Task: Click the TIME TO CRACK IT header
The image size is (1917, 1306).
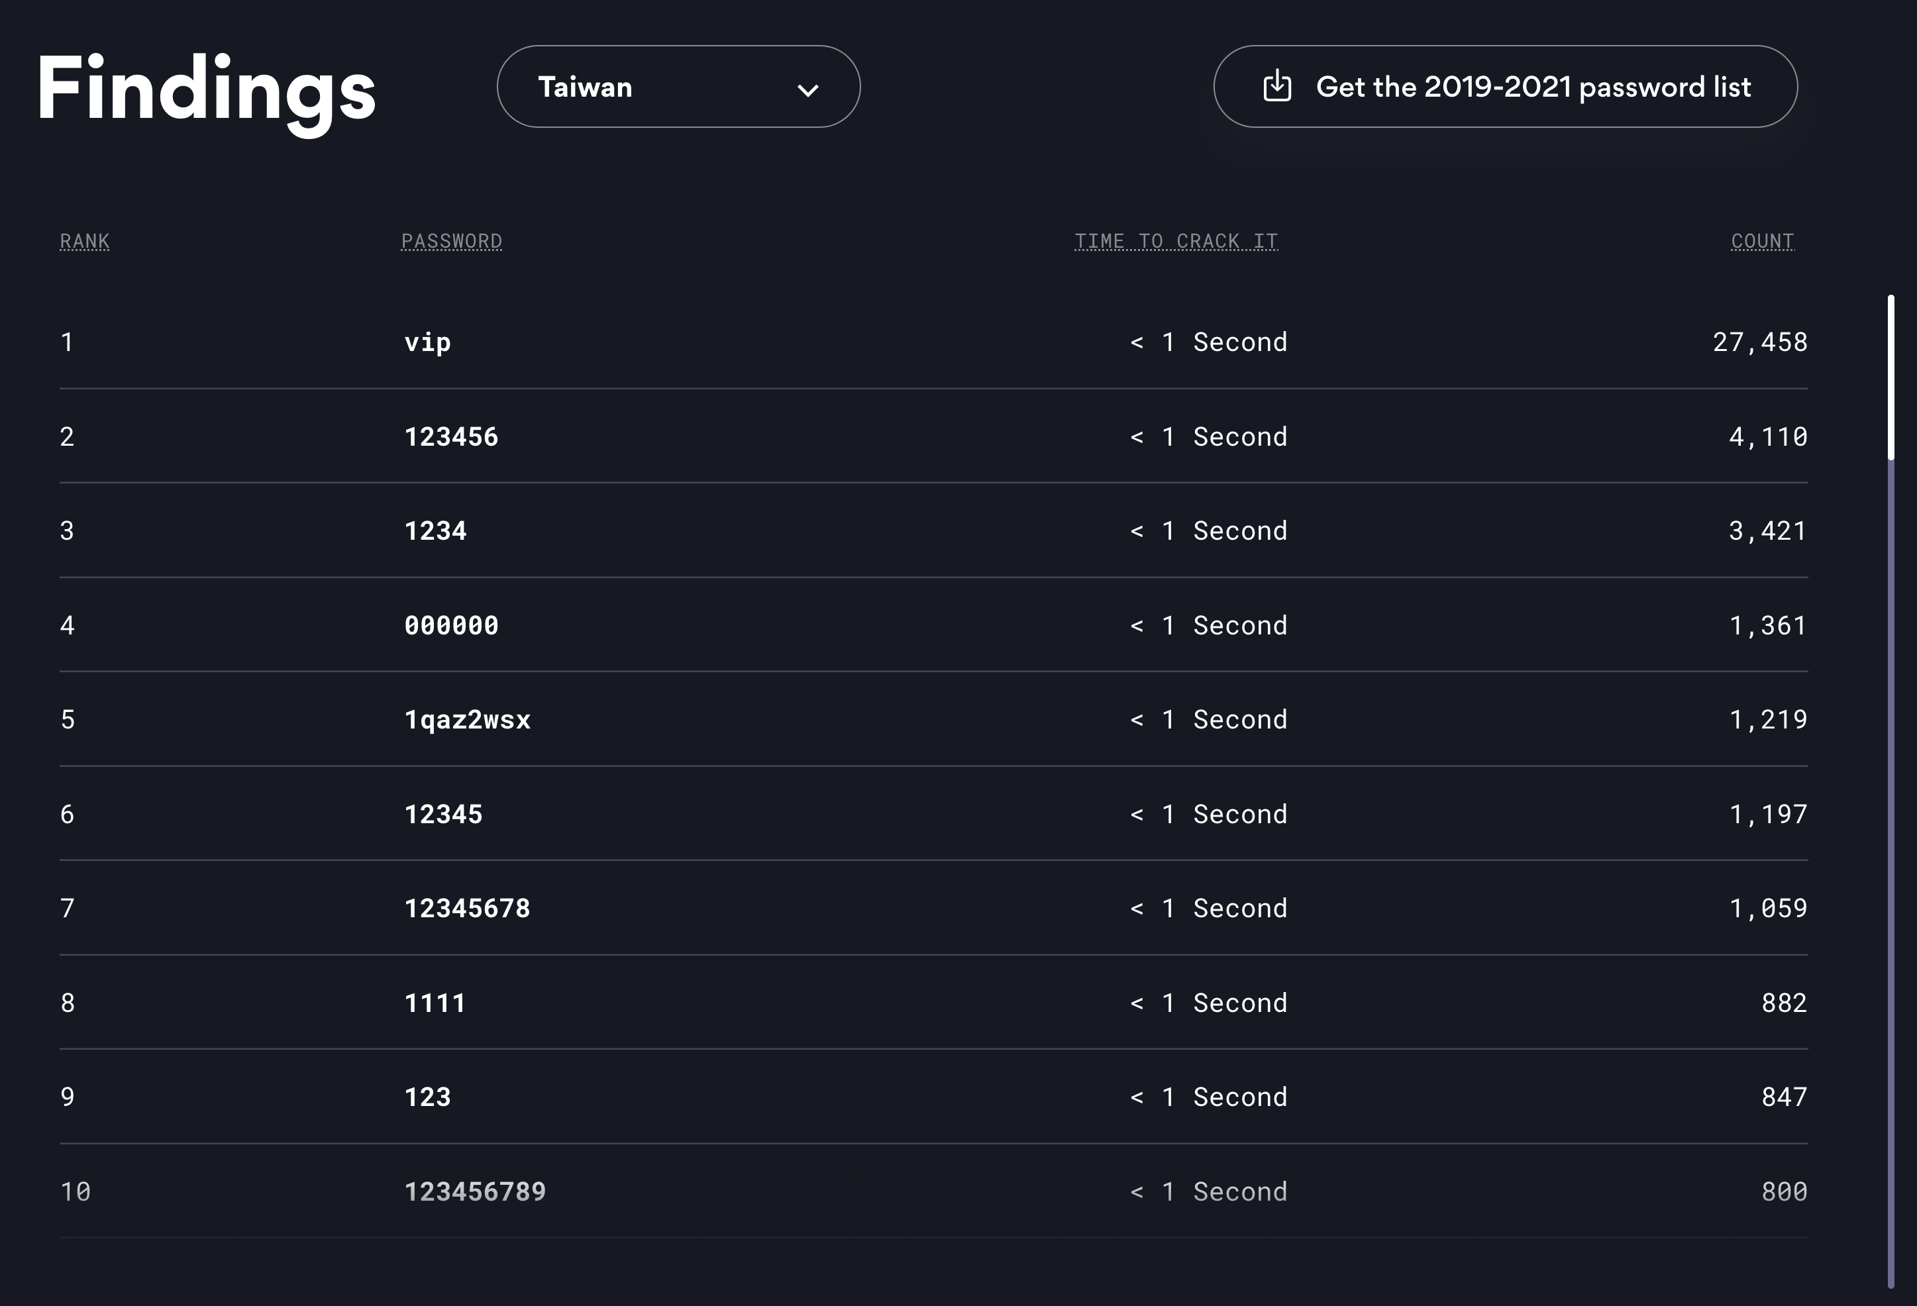Action: pyautogui.click(x=1176, y=241)
